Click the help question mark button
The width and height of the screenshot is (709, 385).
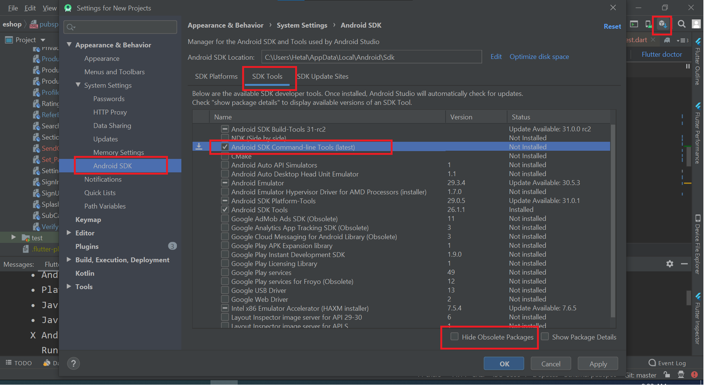point(74,363)
